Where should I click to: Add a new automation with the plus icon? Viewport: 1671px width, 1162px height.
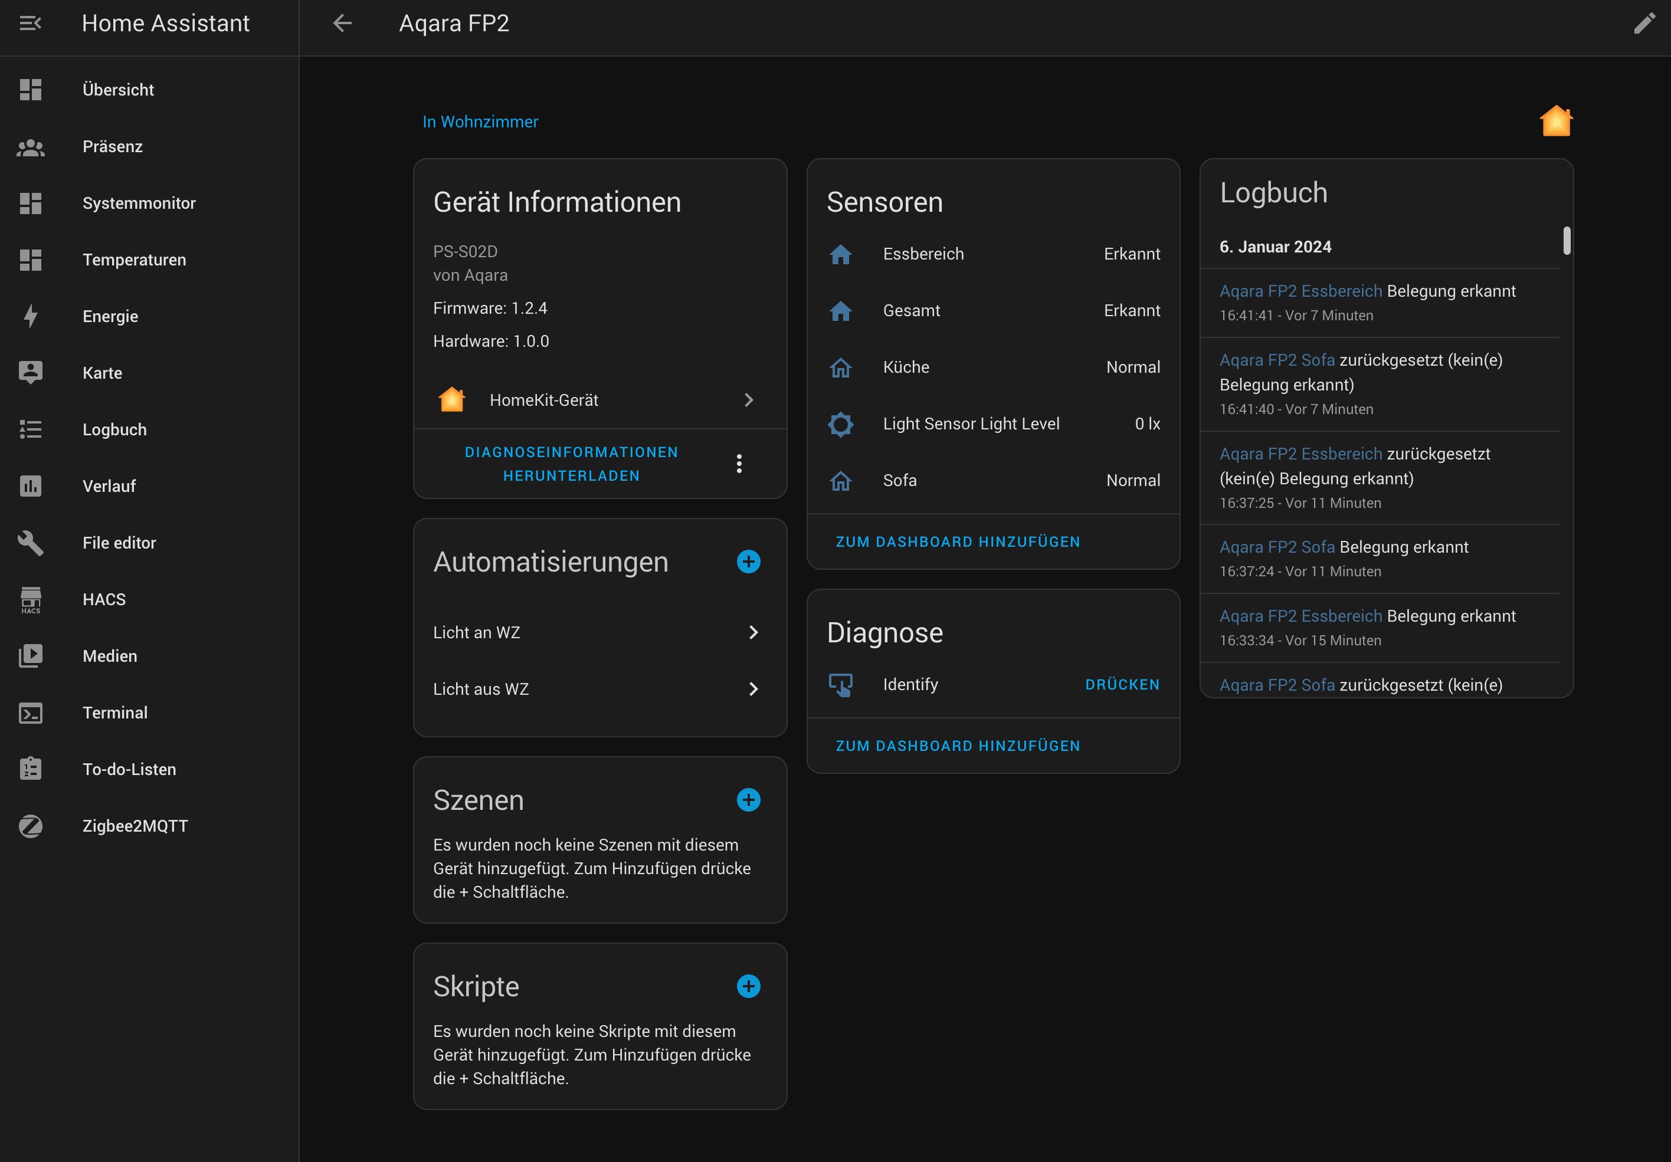[x=748, y=562]
